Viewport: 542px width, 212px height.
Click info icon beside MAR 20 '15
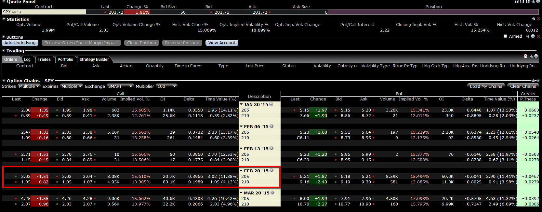272,193
